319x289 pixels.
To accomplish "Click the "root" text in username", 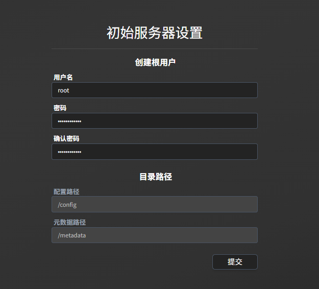I will coord(63,90).
